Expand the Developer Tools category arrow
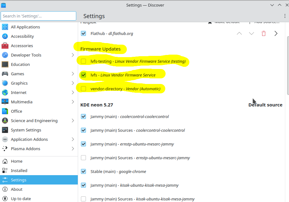This screenshot has height=202, width=289. [73, 55]
